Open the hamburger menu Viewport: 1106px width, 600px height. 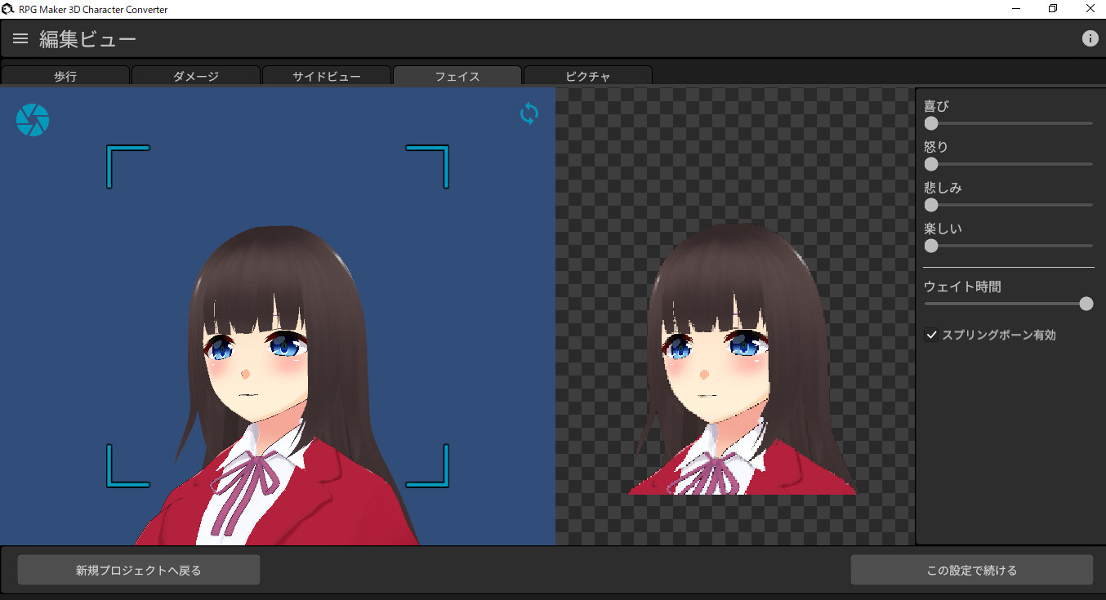pyautogui.click(x=20, y=38)
